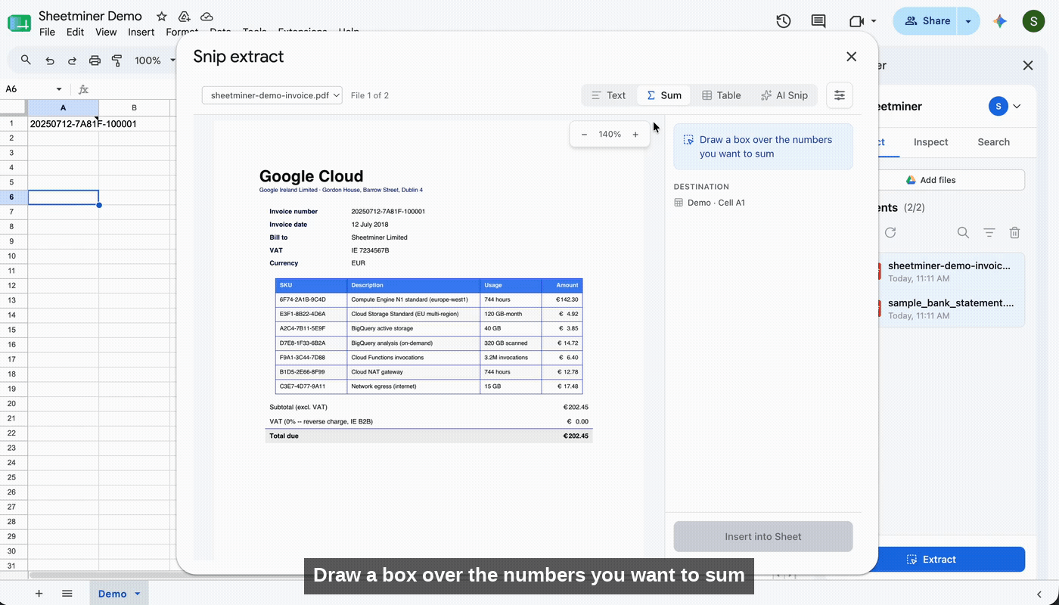This screenshot has height=605, width=1059.
Task: Open the Edit menu
Action: 75,32
